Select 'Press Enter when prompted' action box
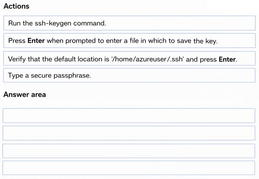This screenshot has width=259, height=179. 129,41
